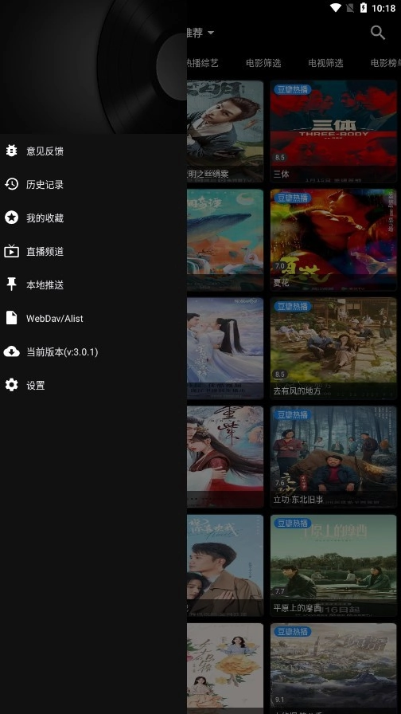
Task: Open the 夏花 poster thumbnail
Action: click(x=333, y=240)
